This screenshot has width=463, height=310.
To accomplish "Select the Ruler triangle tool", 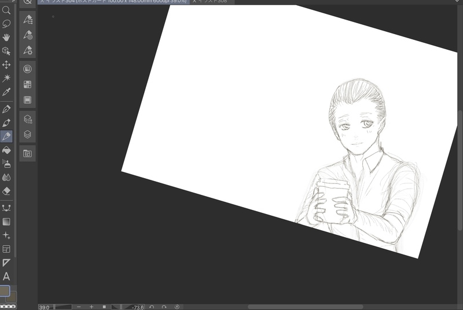I will pos(6,263).
